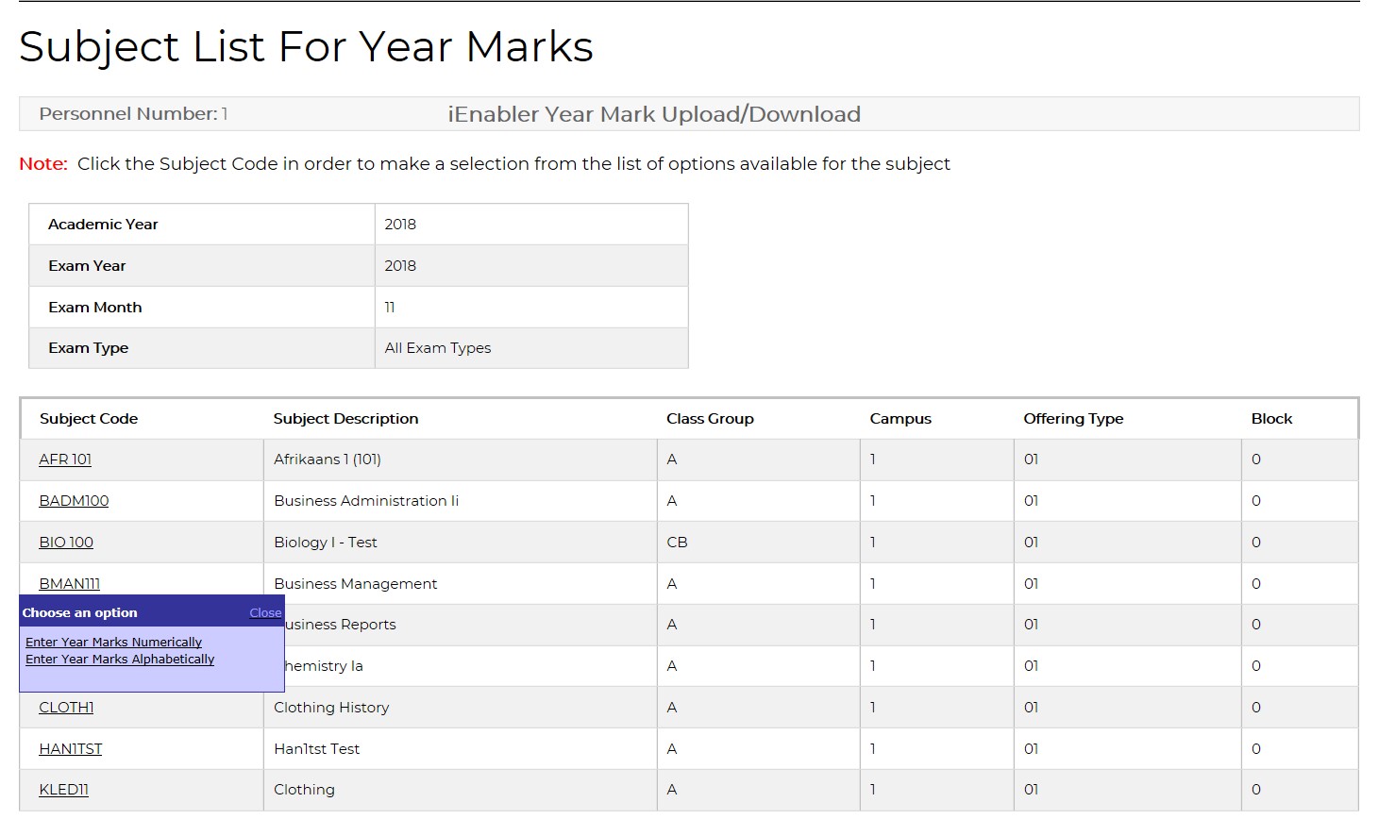1379x819 pixels.
Task: Click the All Exam Types value
Action: click(437, 347)
